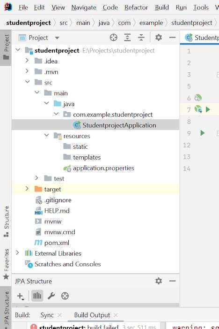The image size is (219, 329).
Task: Open the View menu
Action: pyautogui.click(x=58, y=8)
